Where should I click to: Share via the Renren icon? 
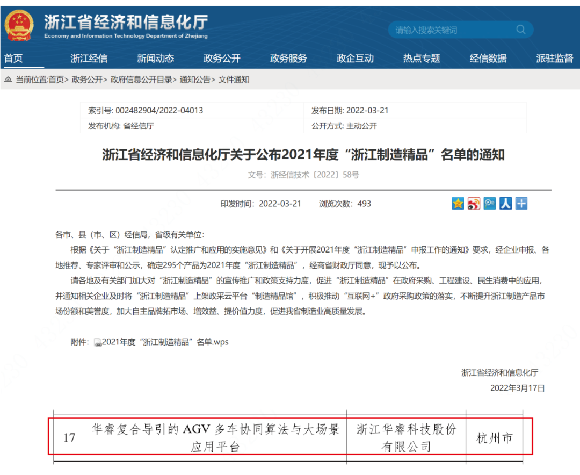pyautogui.click(x=505, y=204)
